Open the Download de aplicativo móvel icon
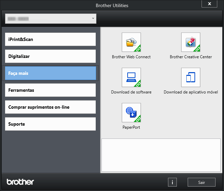The image size is (224, 191). (191, 78)
